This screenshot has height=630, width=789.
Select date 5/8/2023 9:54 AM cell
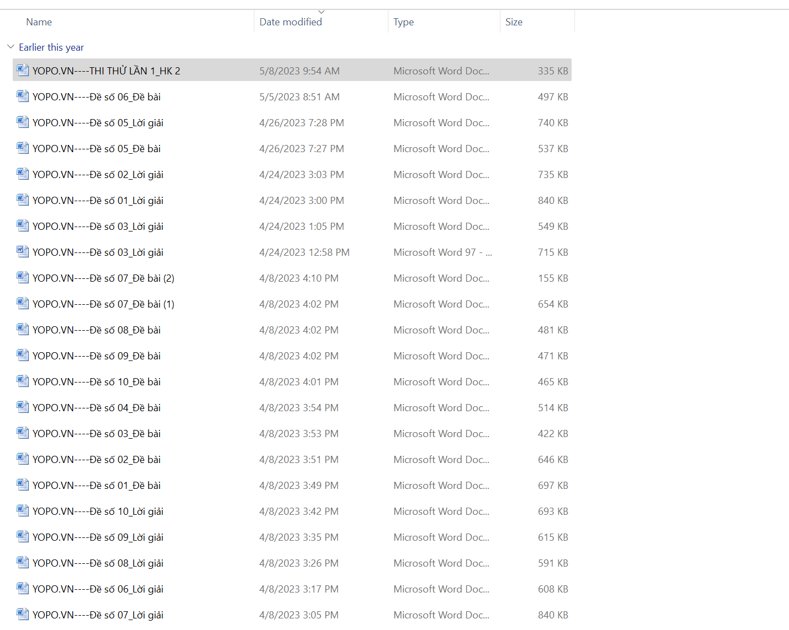300,71
